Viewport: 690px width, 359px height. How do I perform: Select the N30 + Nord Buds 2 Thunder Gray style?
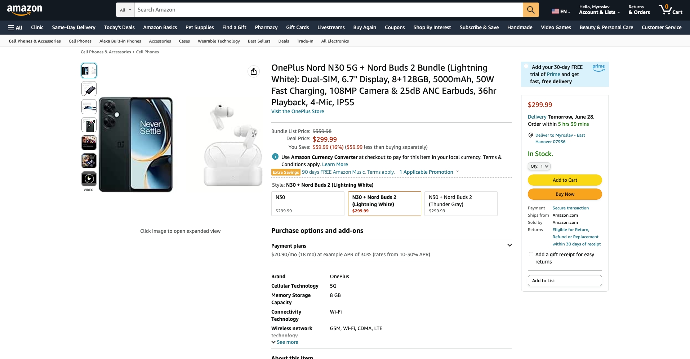click(461, 204)
